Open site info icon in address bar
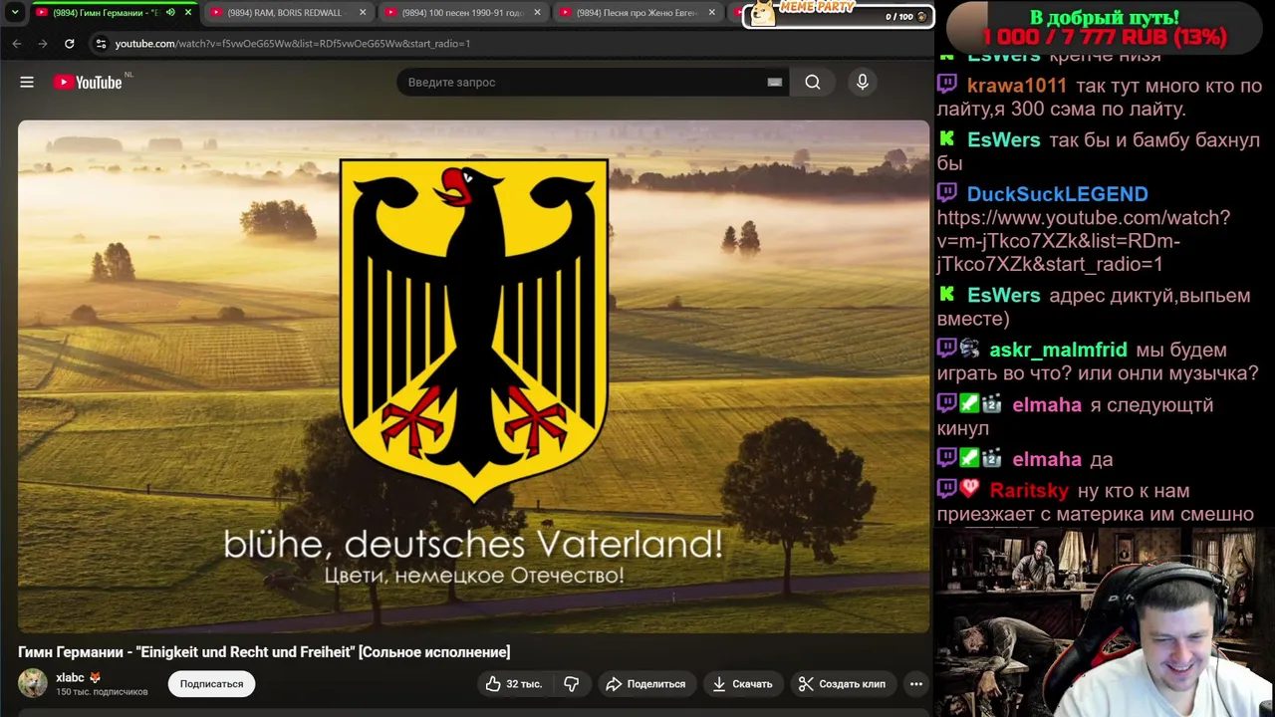This screenshot has height=717, width=1275. pos(100,44)
